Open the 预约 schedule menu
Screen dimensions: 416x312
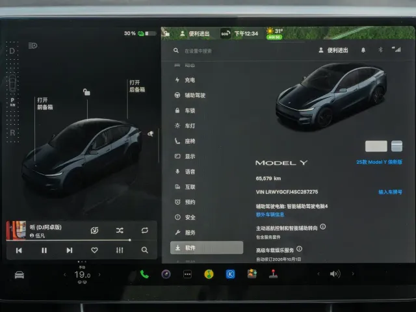[x=185, y=202]
